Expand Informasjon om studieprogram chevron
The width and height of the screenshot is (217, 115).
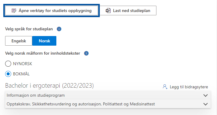pyautogui.click(x=206, y=95)
